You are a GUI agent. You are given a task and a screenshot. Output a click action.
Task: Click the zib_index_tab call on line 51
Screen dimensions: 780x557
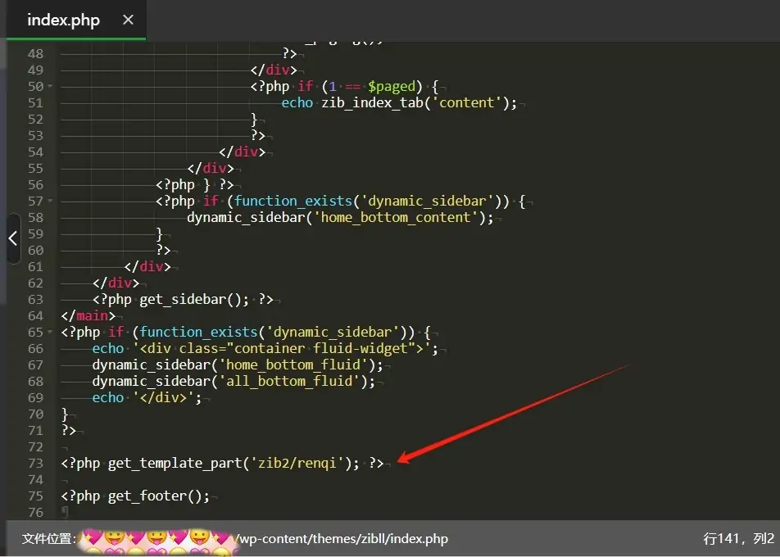[x=374, y=102]
